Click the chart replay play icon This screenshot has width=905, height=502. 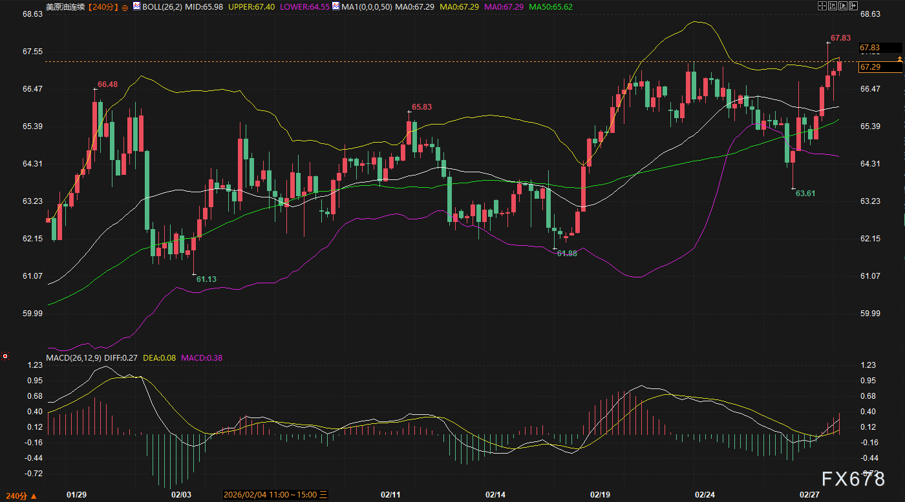(x=842, y=6)
